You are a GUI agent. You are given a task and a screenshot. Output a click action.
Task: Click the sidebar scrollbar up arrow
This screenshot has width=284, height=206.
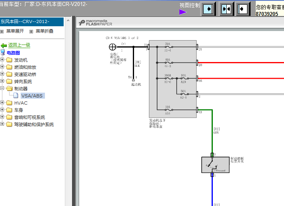(x=68, y=20)
